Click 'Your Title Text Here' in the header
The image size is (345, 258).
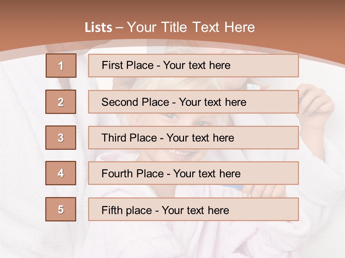click(x=191, y=27)
